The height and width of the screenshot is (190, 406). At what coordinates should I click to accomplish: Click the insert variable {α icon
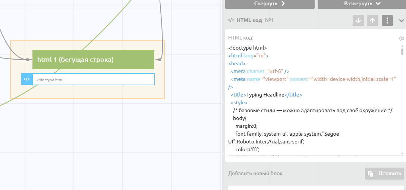tap(401, 38)
